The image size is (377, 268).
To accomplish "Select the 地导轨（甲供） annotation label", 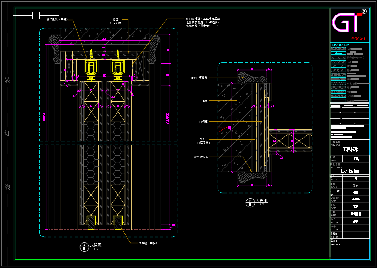I will [148, 243].
